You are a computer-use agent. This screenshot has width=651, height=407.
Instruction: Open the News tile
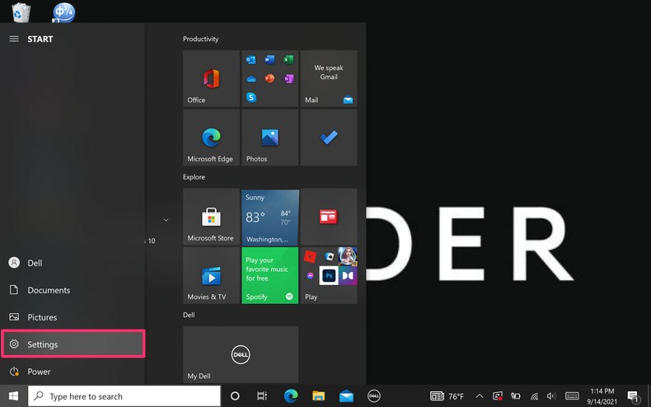click(328, 217)
